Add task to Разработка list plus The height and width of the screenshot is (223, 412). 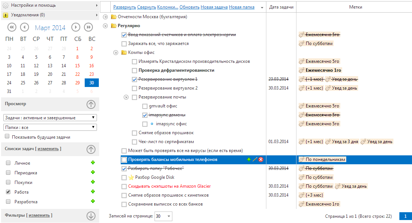93,201
